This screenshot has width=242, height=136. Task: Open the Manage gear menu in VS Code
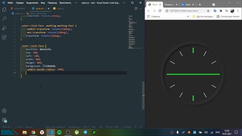[4, 120]
